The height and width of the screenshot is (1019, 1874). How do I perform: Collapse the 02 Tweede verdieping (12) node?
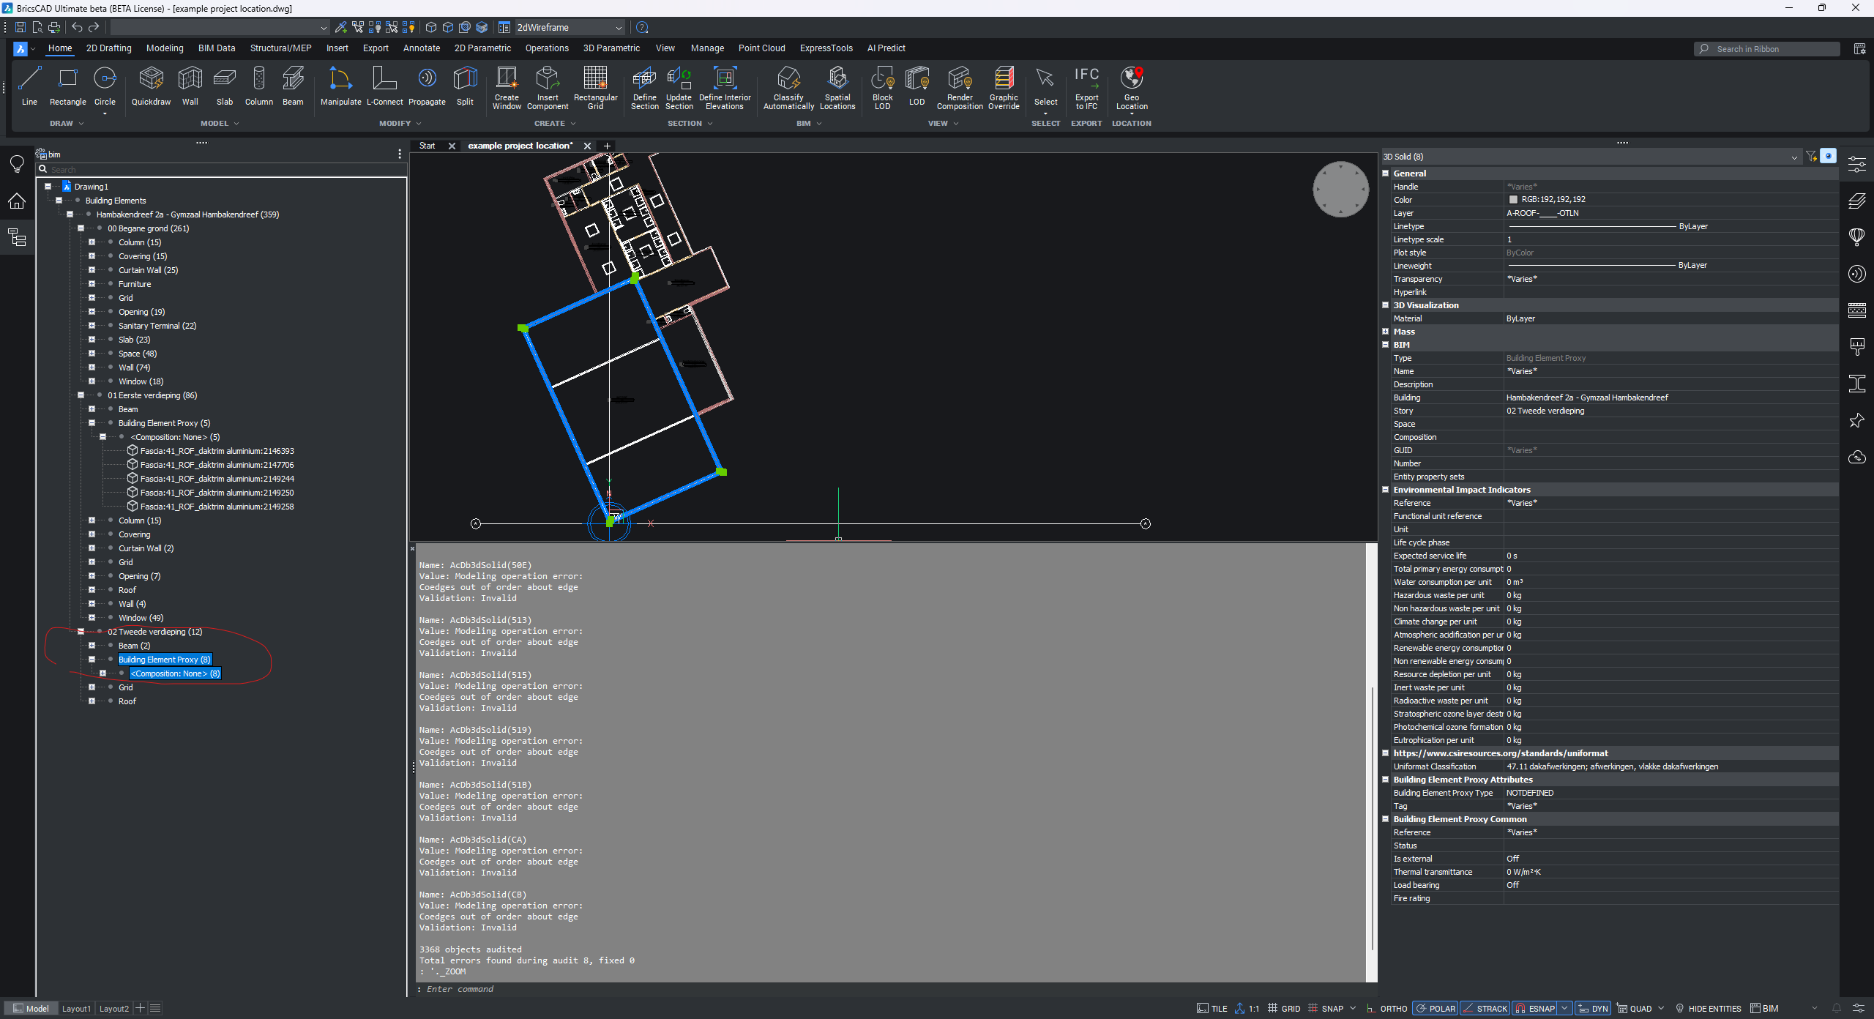click(81, 632)
